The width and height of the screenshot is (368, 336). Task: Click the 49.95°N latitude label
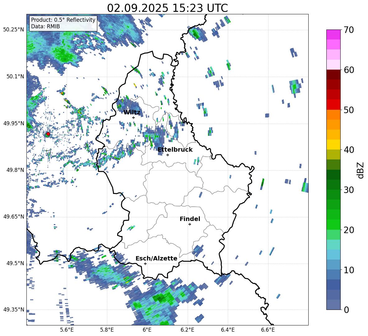pos(14,123)
